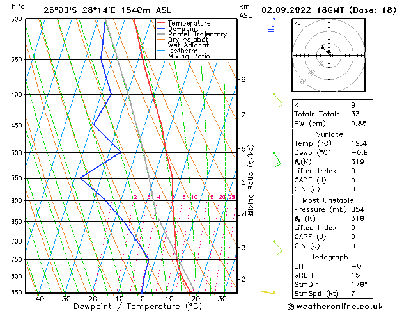
Task: Click the 'kt' label in the hodograph
Action: coord(297,23)
